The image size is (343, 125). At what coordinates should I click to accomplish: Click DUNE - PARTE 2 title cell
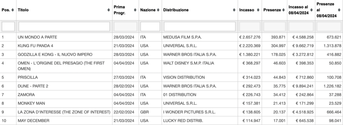pos(64,86)
